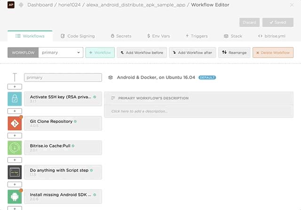Select the Bitrise.io Cache:Pull step
The image size is (301, 210).
point(63,148)
